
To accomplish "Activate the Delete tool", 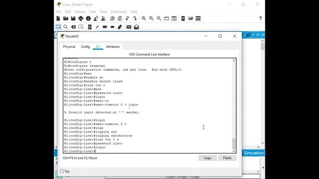I will tap(73, 27).
